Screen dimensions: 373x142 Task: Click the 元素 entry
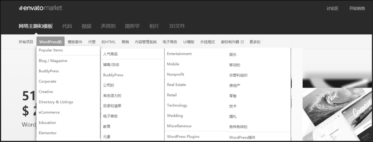pyautogui.click(x=107, y=137)
